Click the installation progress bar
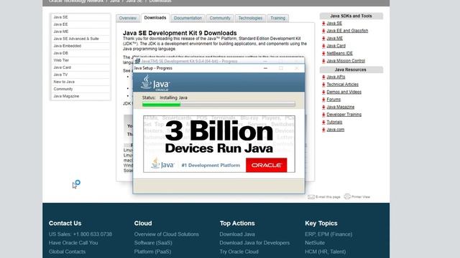 [x=218, y=105]
